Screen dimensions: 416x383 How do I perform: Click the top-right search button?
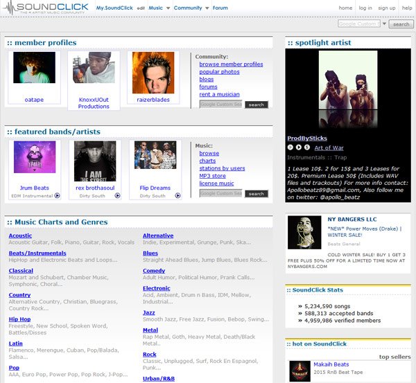click(x=401, y=24)
